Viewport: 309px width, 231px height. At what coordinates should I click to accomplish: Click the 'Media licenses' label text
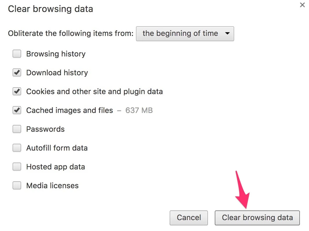[53, 186]
